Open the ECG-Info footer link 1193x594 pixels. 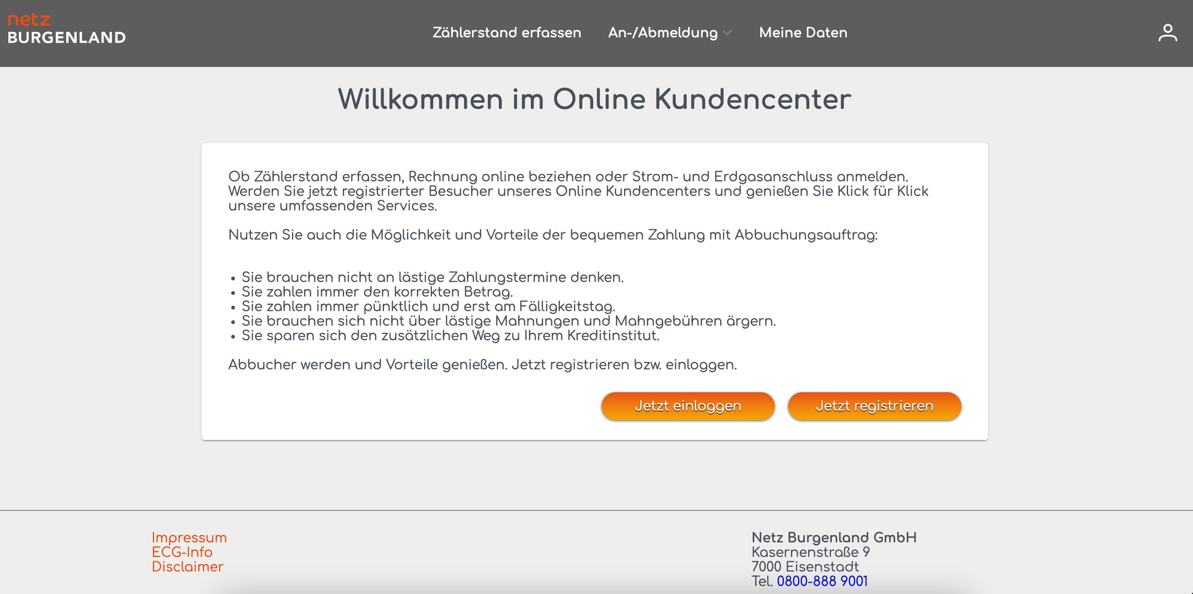tap(182, 552)
